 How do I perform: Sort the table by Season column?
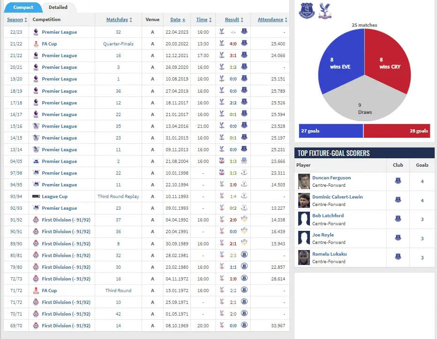17,20
